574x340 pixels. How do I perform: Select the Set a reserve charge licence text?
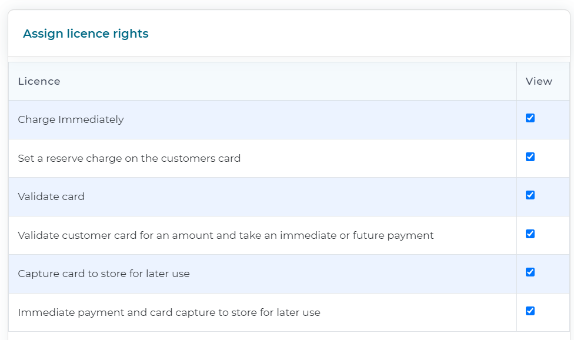pyautogui.click(x=129, y=158)
